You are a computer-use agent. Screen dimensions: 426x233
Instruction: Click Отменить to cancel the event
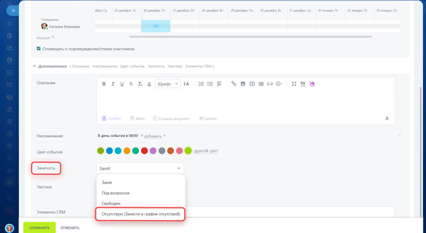point(70,228)
